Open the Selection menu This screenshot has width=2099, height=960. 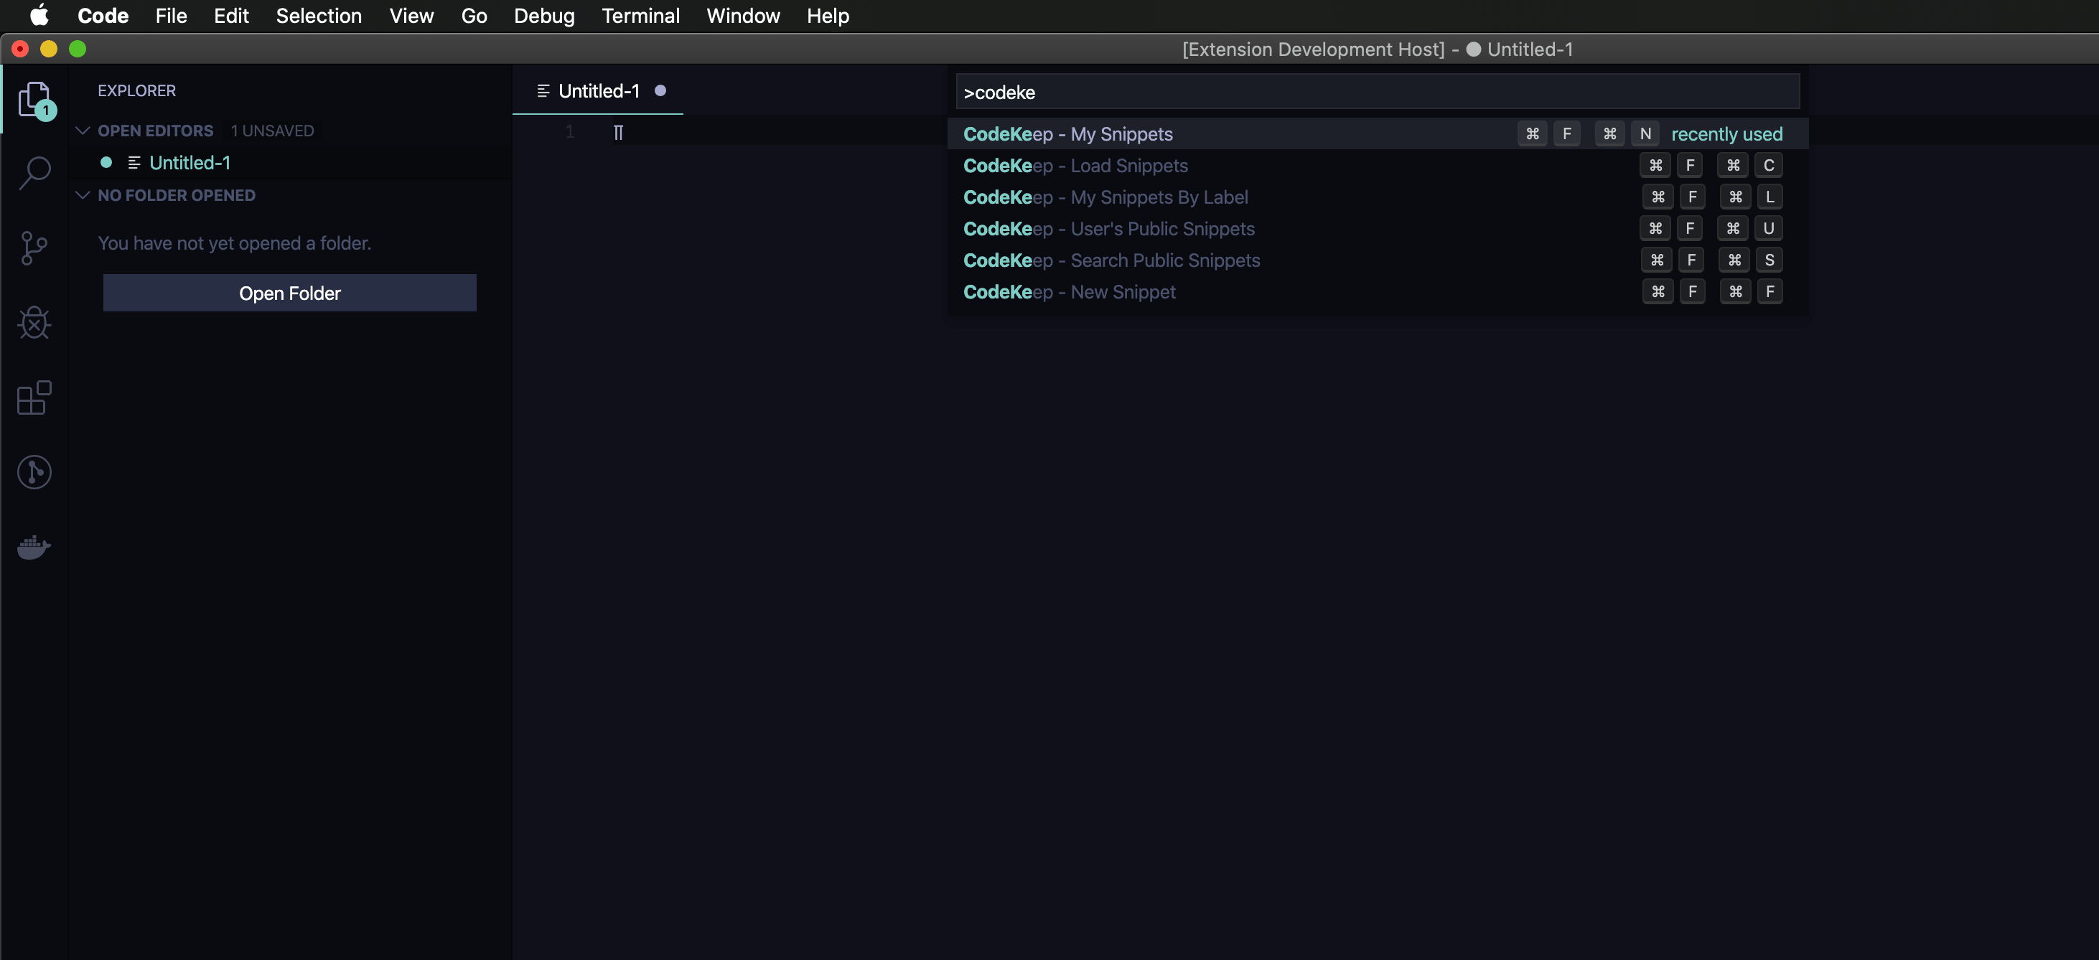319,16
